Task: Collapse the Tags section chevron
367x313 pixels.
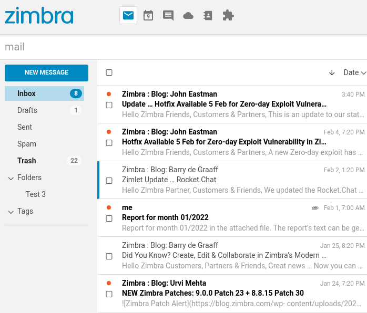Action: tap(11, 212)
